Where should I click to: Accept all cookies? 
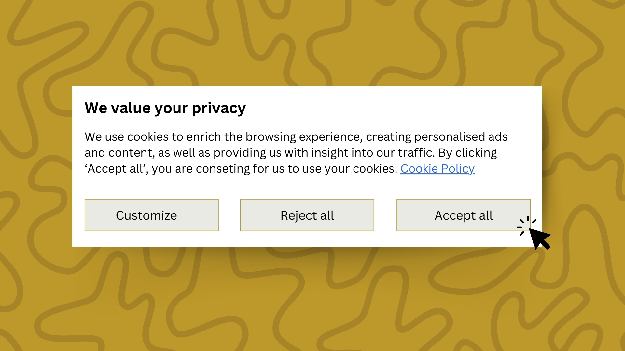tap(463, 215)
